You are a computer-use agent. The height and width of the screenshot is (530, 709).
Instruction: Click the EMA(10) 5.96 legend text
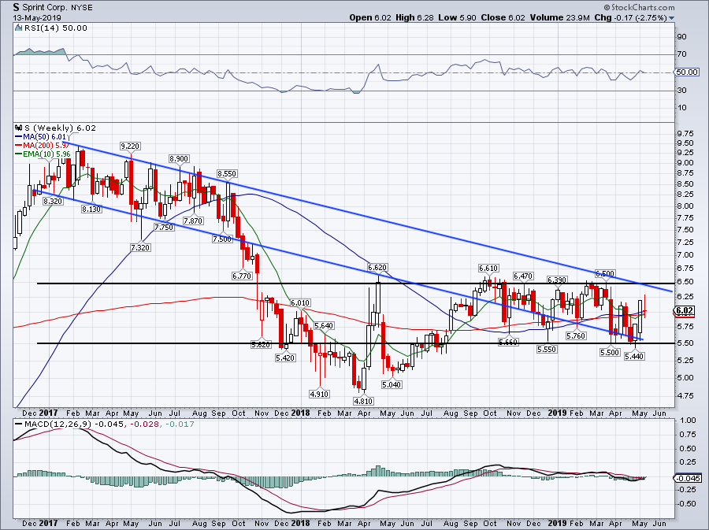(46, 154)
